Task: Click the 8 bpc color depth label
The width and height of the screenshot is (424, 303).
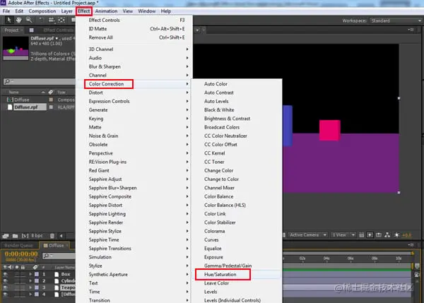Action: 37,236
